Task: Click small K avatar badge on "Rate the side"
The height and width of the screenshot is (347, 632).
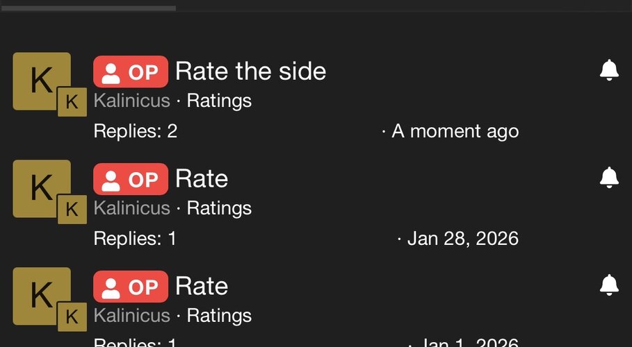Action: pos(72,102)
